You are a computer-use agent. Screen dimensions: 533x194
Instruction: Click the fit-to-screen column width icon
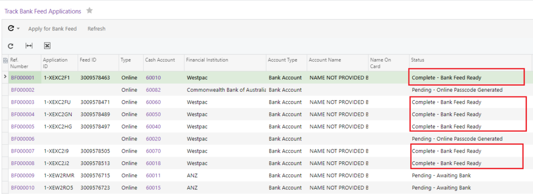pyautogui.click(x=29, y=46)
